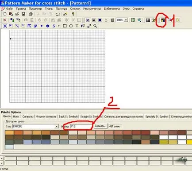Open the palette colors icon
Viewport: 192px width, 171px height.
(163, 20)
